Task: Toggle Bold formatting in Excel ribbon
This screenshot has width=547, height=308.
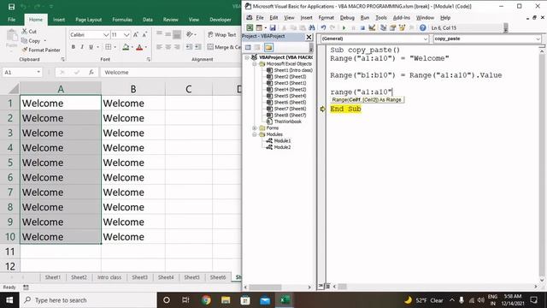Action: (x=74, y=47)
